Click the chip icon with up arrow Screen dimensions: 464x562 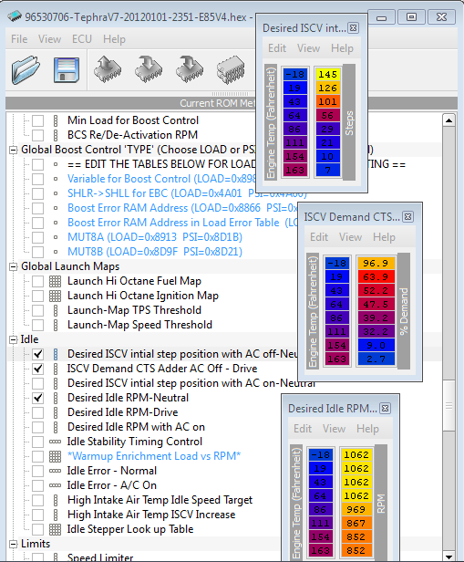click(108, 69)
